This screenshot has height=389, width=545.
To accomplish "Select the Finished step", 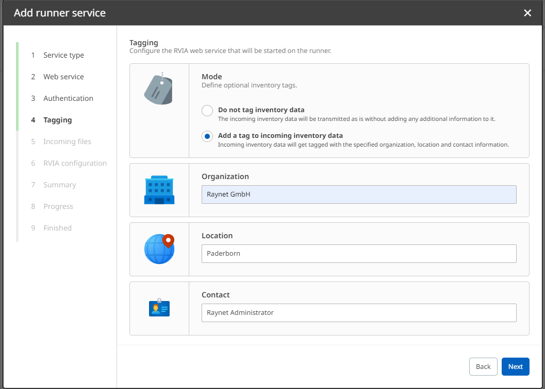I will coord(57,228).
